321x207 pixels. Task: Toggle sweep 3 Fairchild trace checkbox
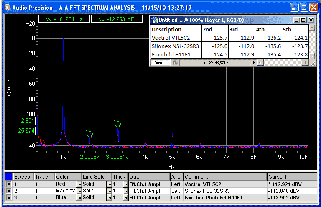pos(9,197)
